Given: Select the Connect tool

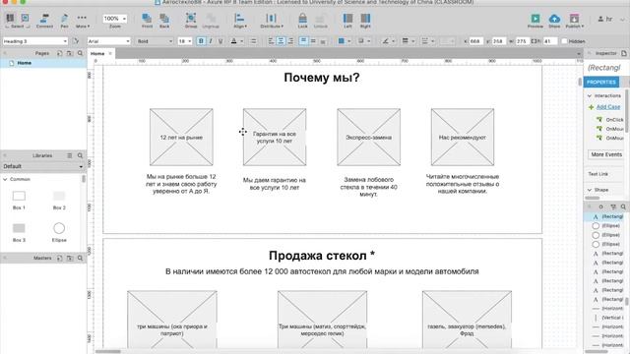Looking at the screenshot, I should pos(44,21).
